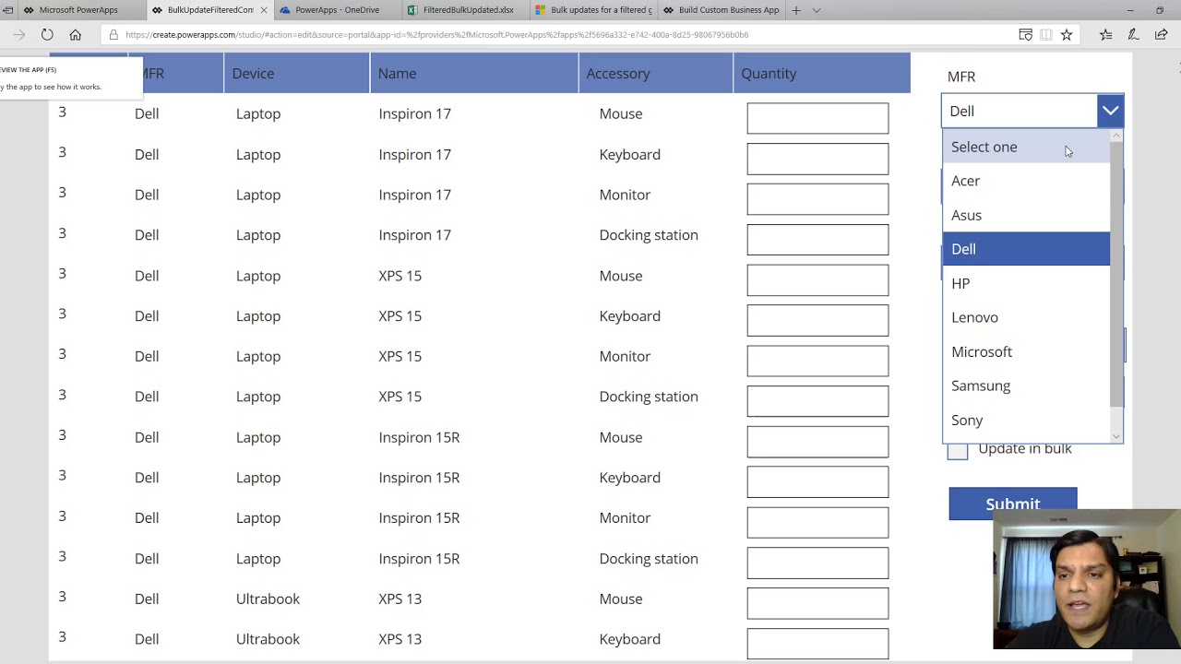The image size is (1181, 664).
Task: Click Quantity field for Inspiron 17 Mouse
Action: click(x=817, y=118)
